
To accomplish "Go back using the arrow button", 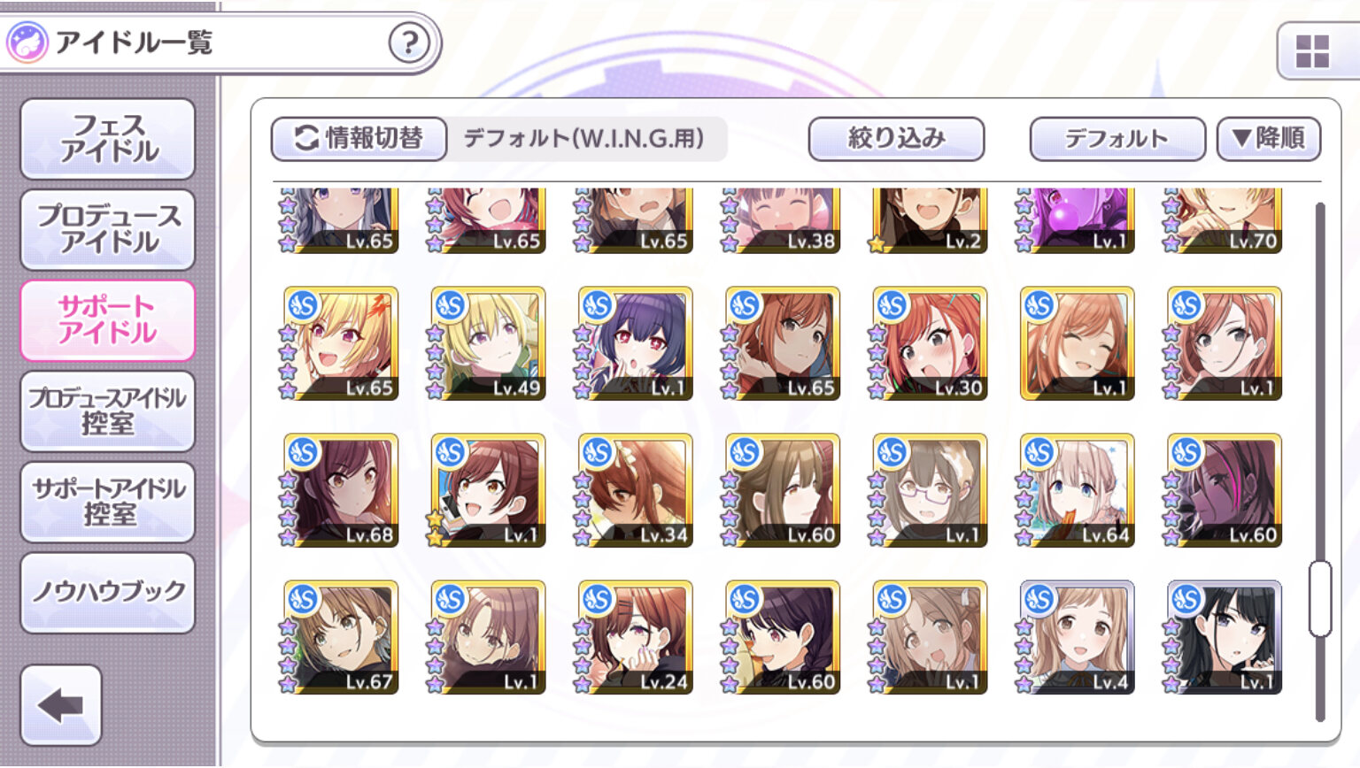I will click(61, 705).
